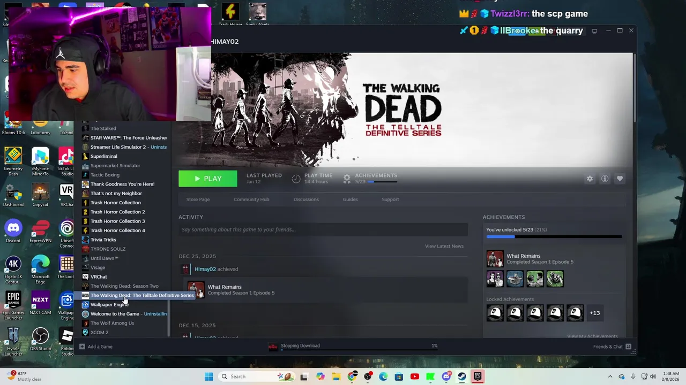This screenshot has height=385, width=686.
Task: Click the activity comment input field
Action: (323, 229)
